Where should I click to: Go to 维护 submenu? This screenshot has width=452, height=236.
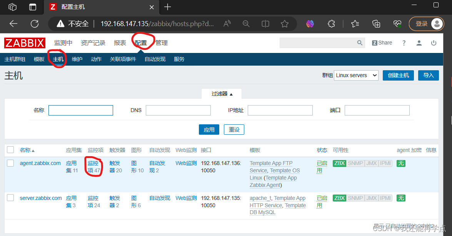click(x=77, y=59)
